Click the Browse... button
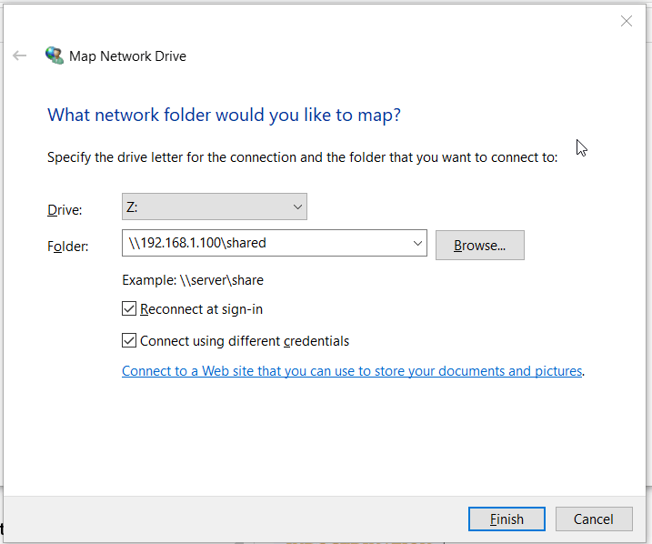The width and height of the screenshot is (652, 544). [480, 246]
